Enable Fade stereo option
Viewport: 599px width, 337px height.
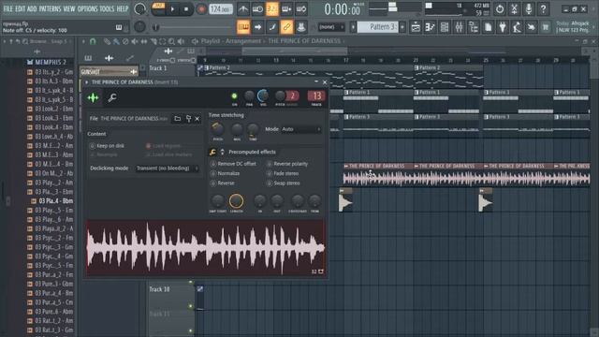[283, 173]
